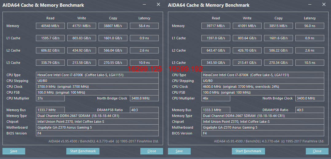Select L2 Cache Write 434.92 GB/s value

(x=81, y=50)
